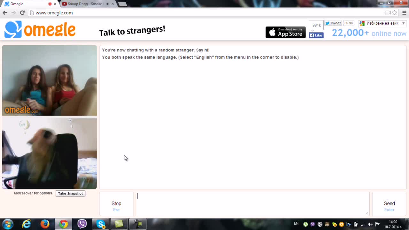Click the Omegle logo
The height and width of the screenshot is (230, 409).
coord(40,29)
